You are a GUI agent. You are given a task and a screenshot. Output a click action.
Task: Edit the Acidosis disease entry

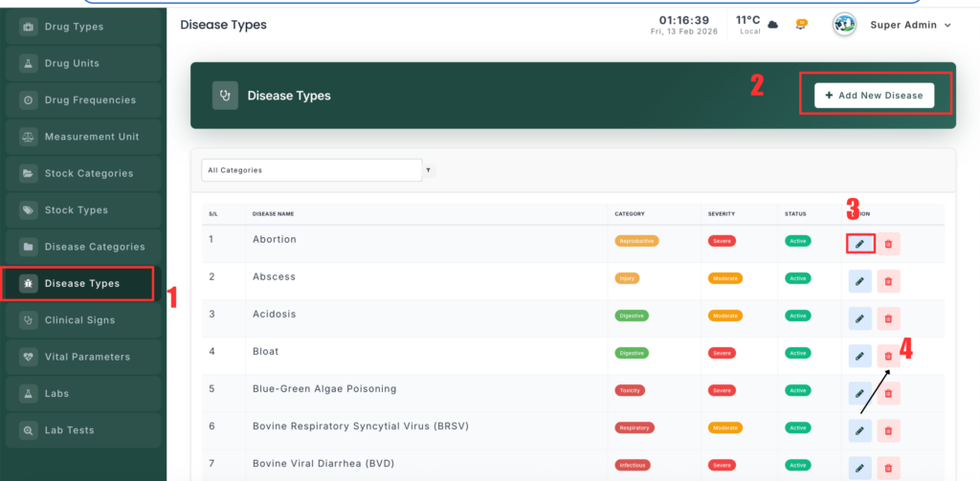[x=859, y=318]
